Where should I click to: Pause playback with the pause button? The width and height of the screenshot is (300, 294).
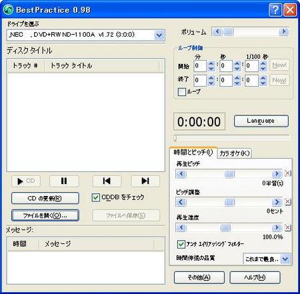point(64,181)
